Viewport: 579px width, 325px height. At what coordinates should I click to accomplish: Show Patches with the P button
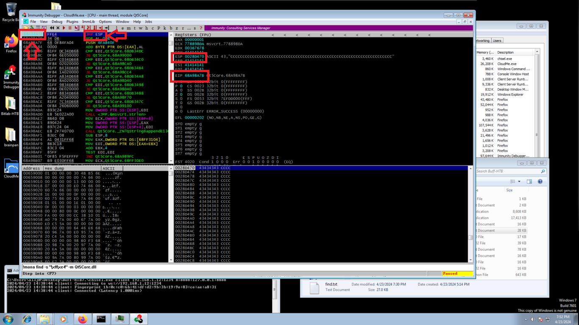159,28
